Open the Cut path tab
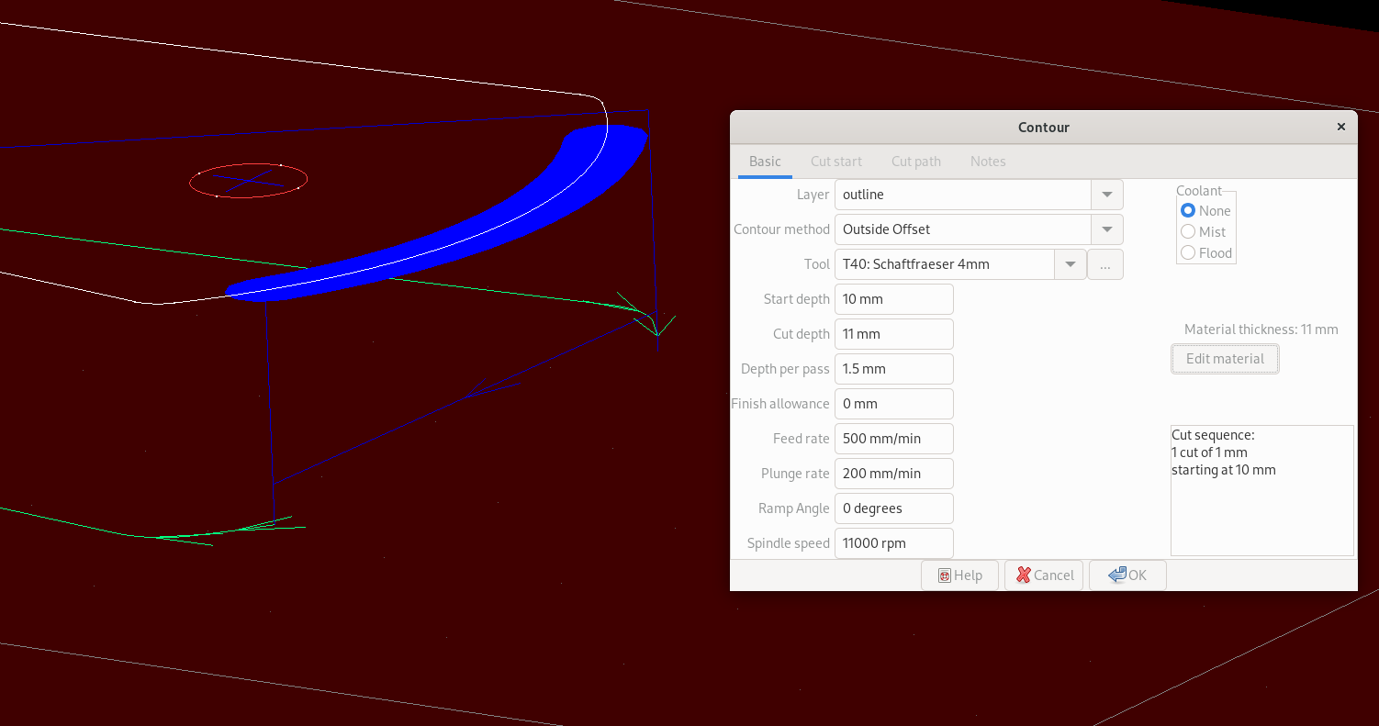 [915, 162]
